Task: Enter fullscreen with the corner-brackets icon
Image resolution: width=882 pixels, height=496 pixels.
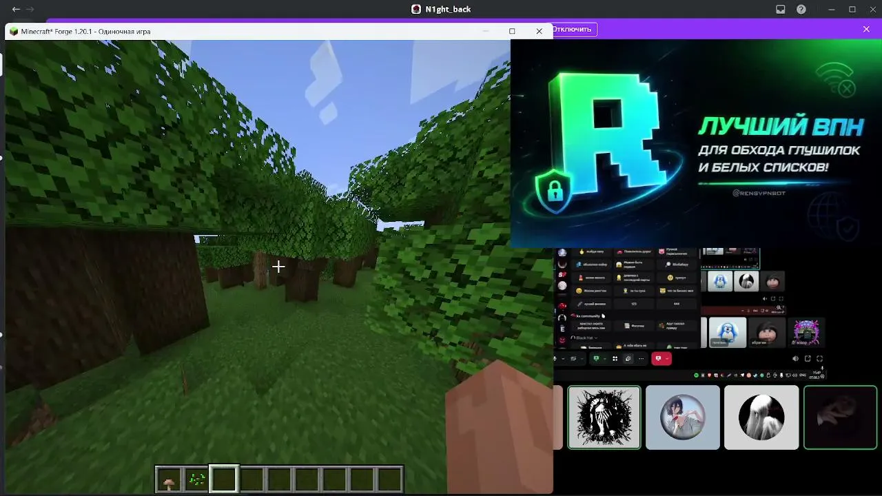Action: point(820,358)
